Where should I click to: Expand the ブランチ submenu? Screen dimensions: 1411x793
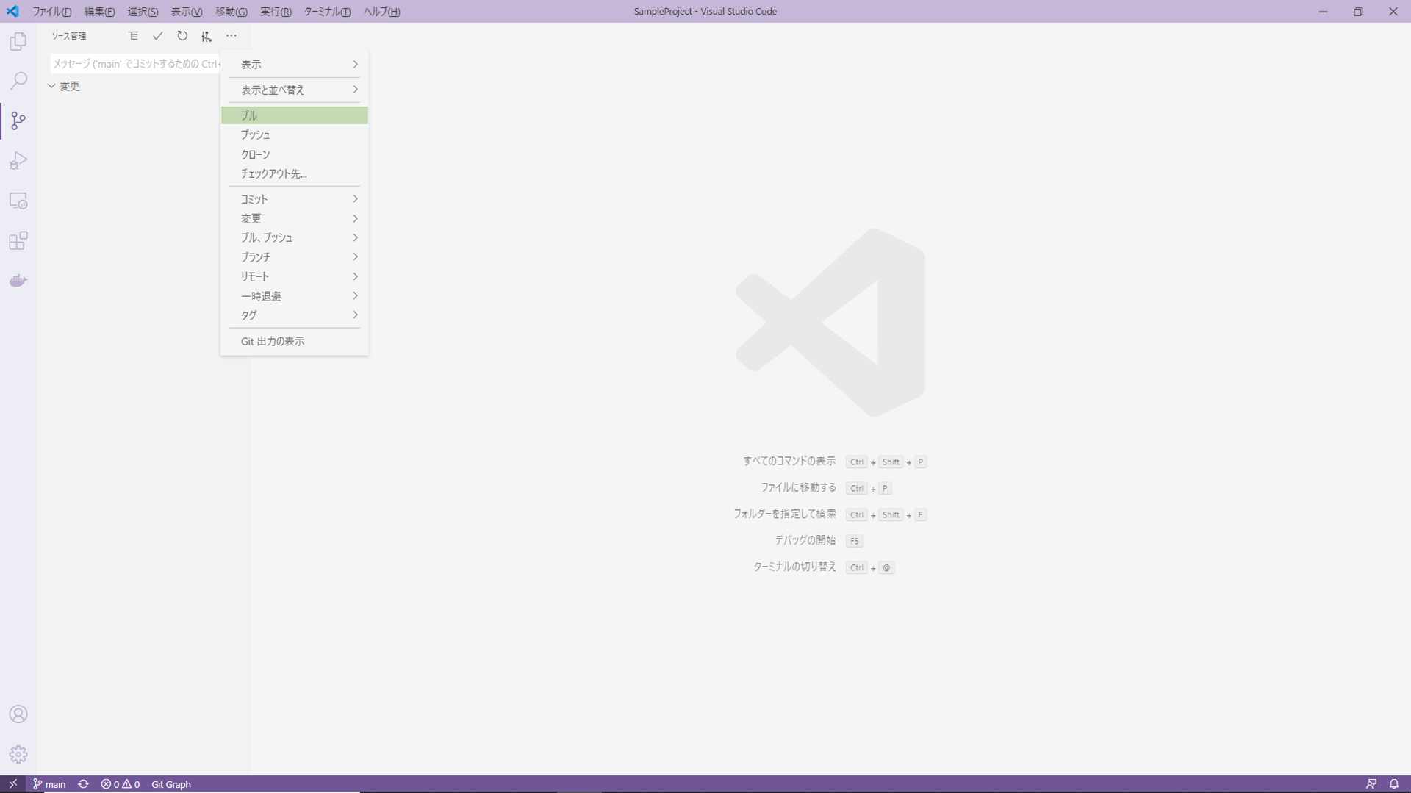tap(295, 257)
